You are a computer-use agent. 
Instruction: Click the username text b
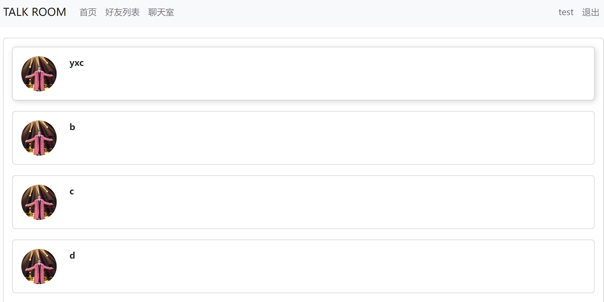pyautogui.click(x=72, y=127)
